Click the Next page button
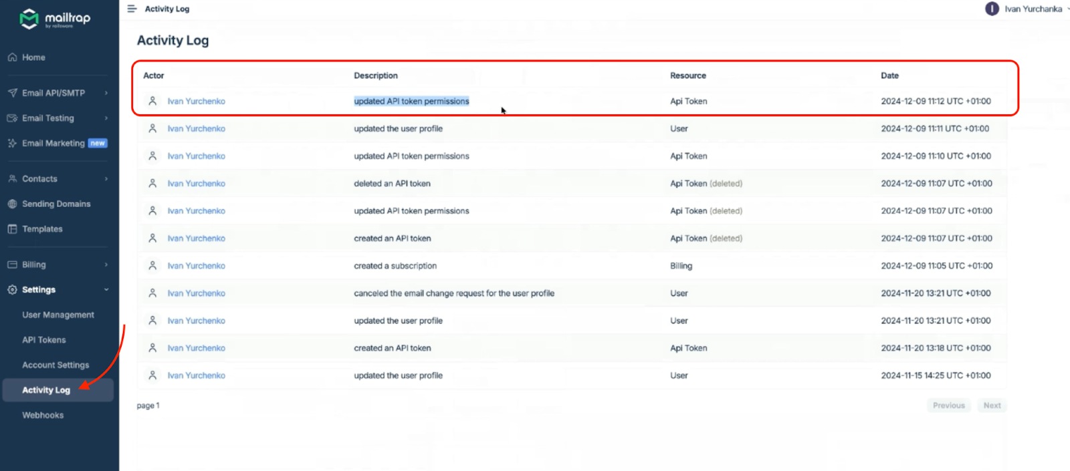The height and width of the screenshot is (471, 1070). point(992,406)
